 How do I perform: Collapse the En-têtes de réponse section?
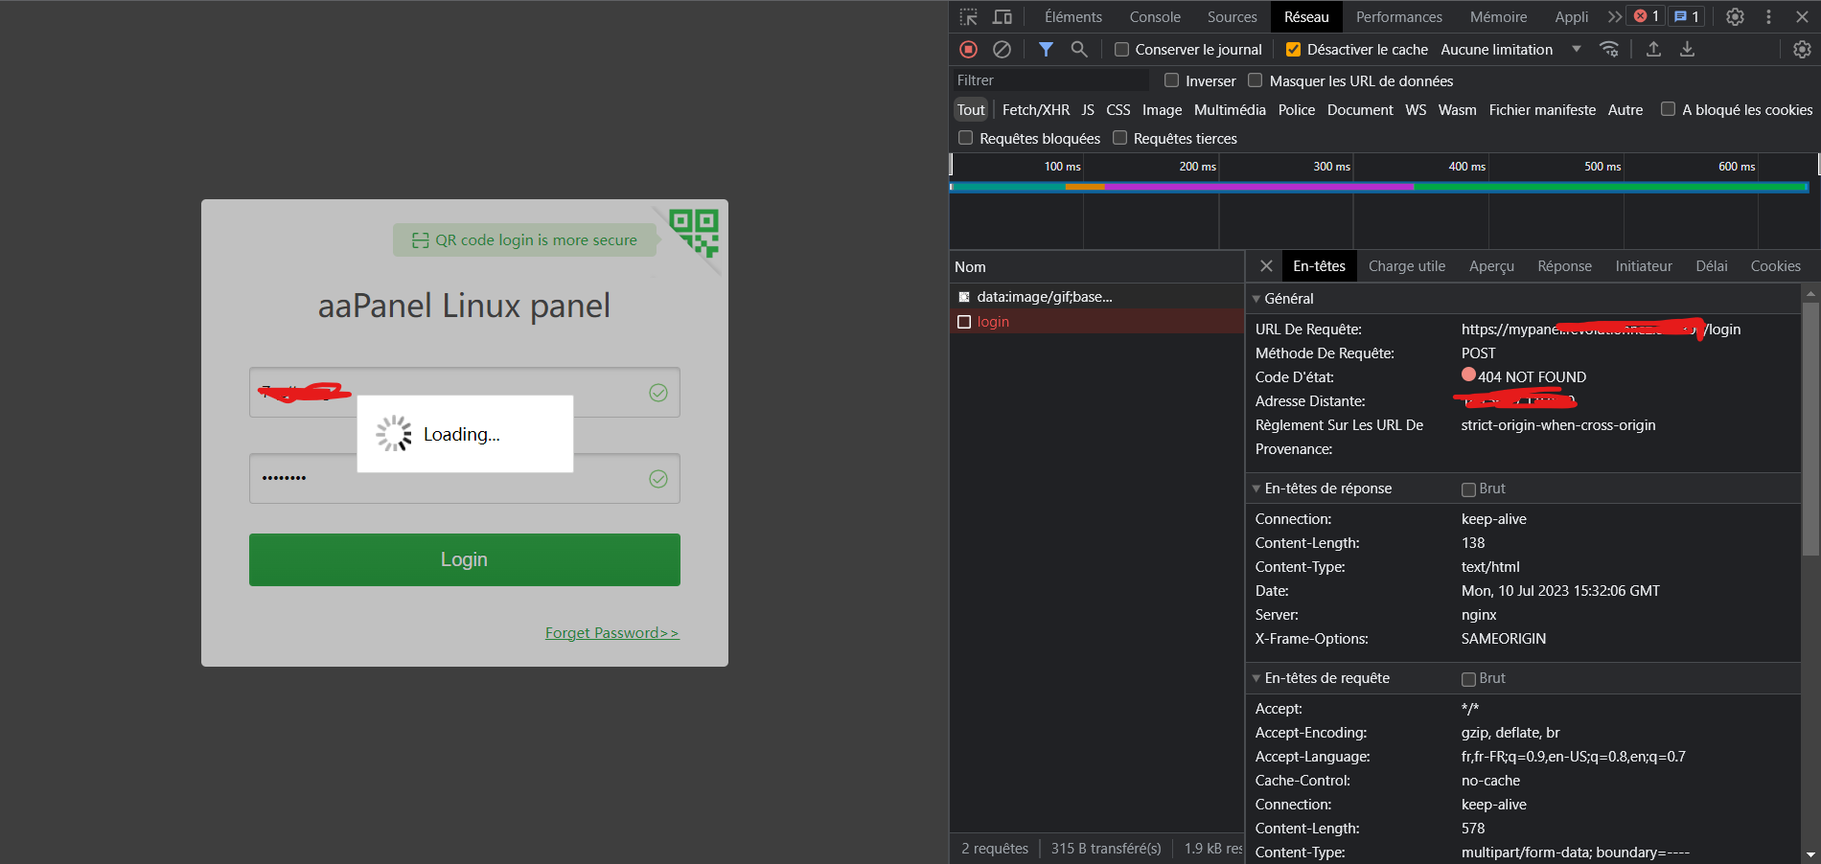(1256, 489)
